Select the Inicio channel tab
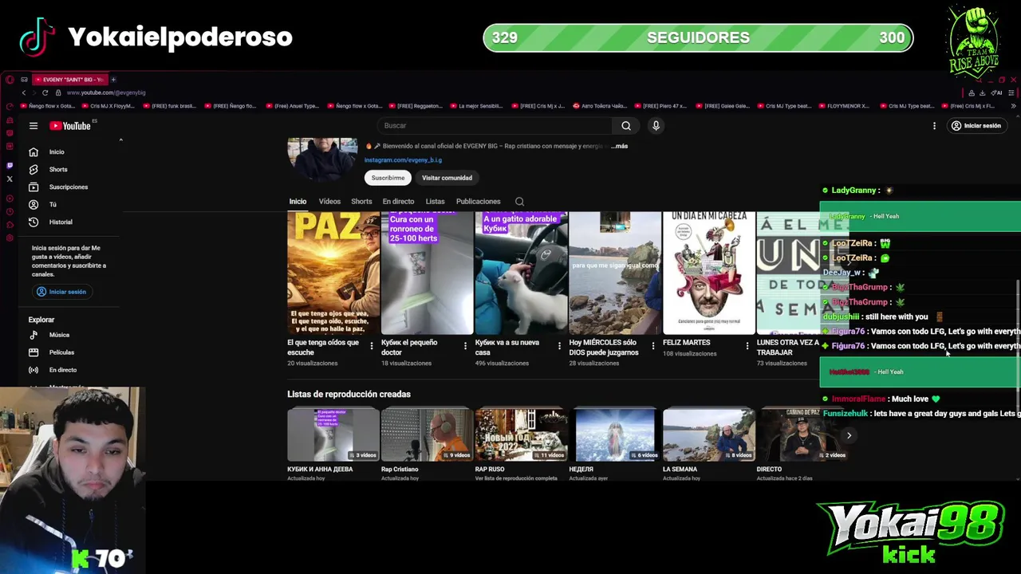This screenshot has width=1021, height=574. point(298,202)
